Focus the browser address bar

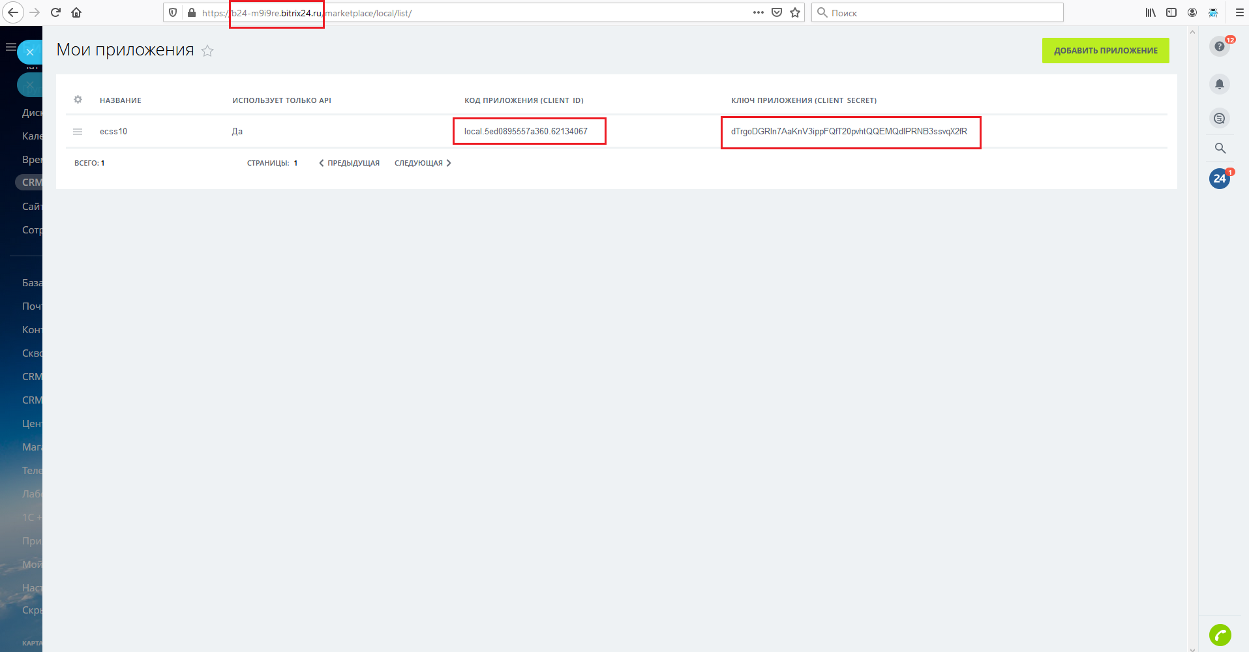483,12
